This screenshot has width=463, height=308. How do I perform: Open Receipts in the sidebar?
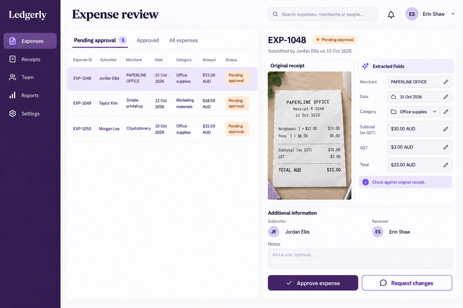pyautogui.click(x=30, y=59)
